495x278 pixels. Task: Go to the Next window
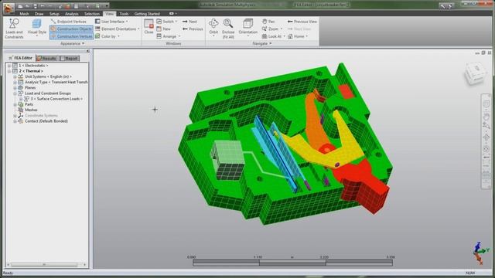point(189,22)
